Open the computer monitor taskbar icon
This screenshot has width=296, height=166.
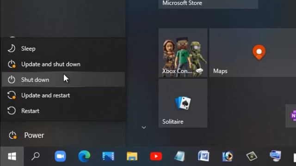[x=276, y=156]
